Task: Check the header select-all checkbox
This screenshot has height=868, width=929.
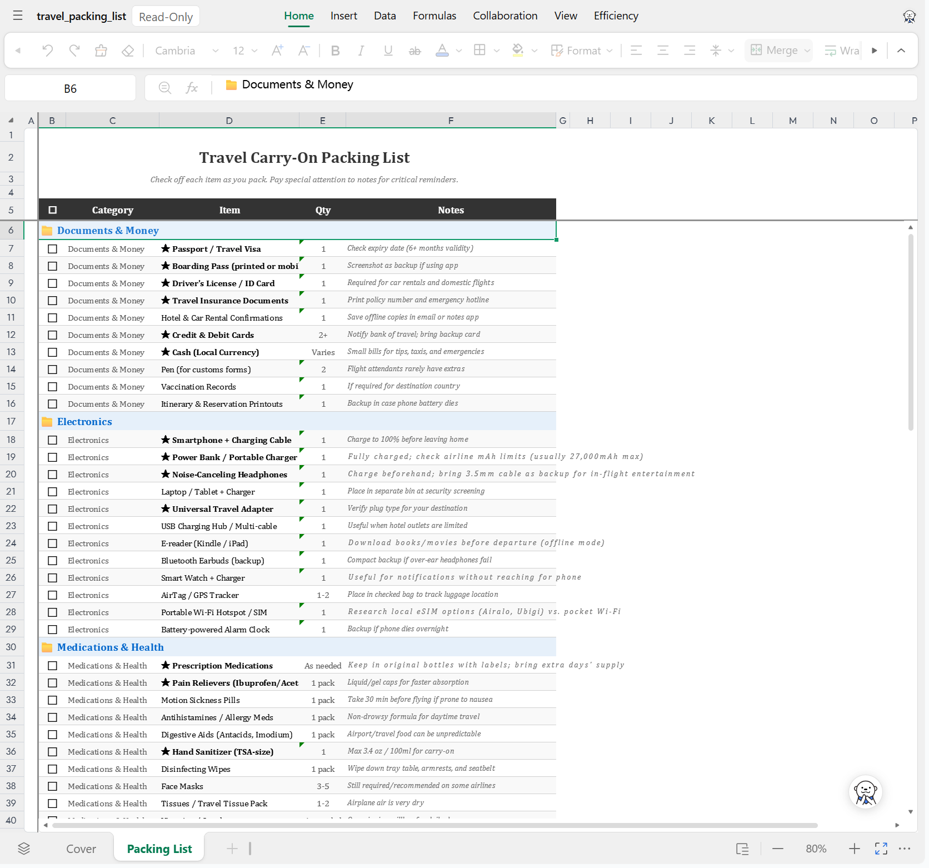Action: click(53, 210)
